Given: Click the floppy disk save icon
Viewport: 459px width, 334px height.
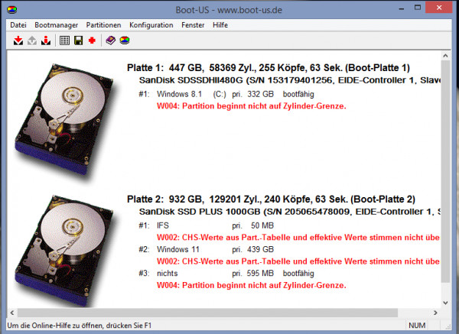Looking at the screenshot, I should pyautogui.click(x=79, y=41).
